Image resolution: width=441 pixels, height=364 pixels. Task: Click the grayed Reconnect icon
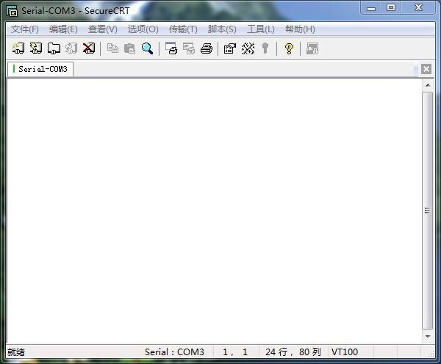[71, 48]
